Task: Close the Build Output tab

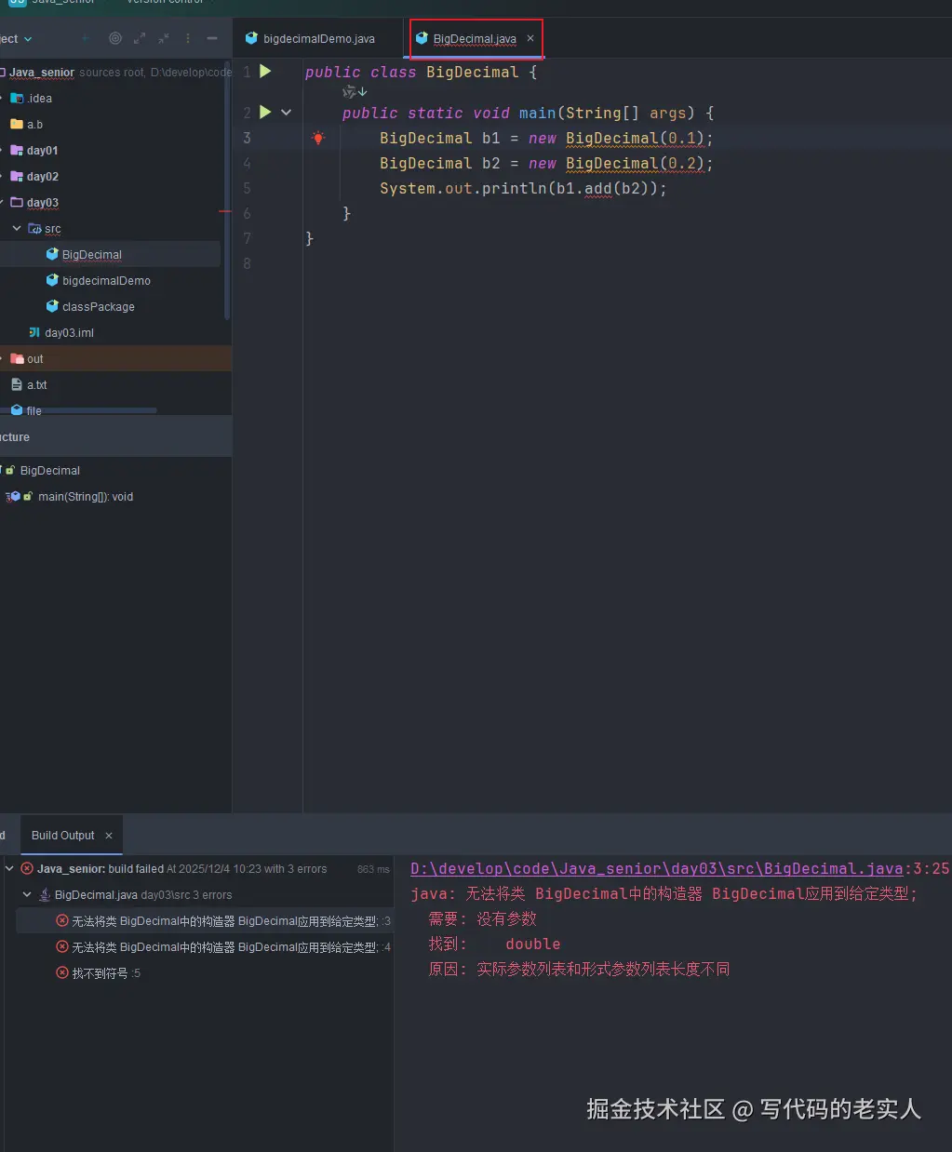Action: pos(109,836)
